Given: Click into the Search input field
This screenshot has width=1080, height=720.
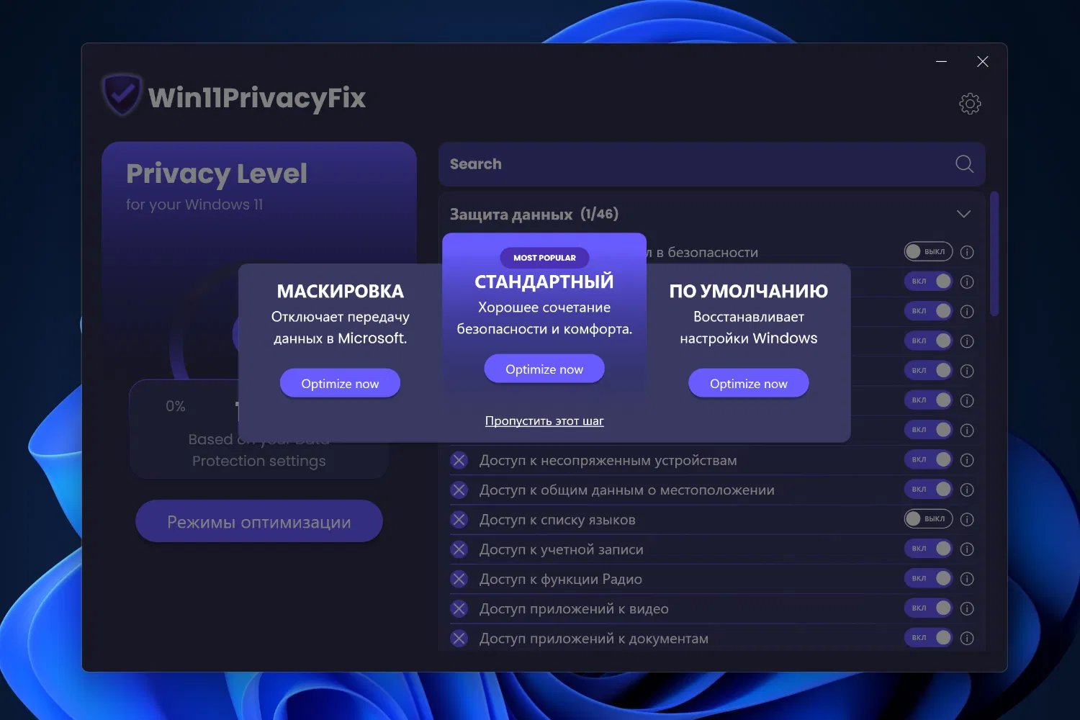Looking at the screenshot, I should point(711,164).
